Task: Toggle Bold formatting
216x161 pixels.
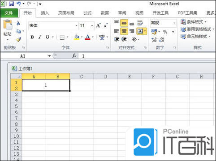Action: (32, 37)
